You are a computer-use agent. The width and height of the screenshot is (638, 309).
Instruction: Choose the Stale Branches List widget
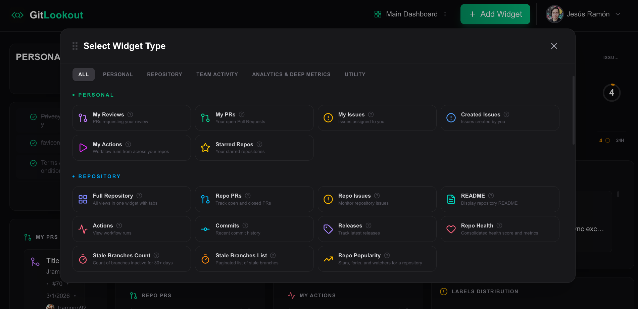254,259
